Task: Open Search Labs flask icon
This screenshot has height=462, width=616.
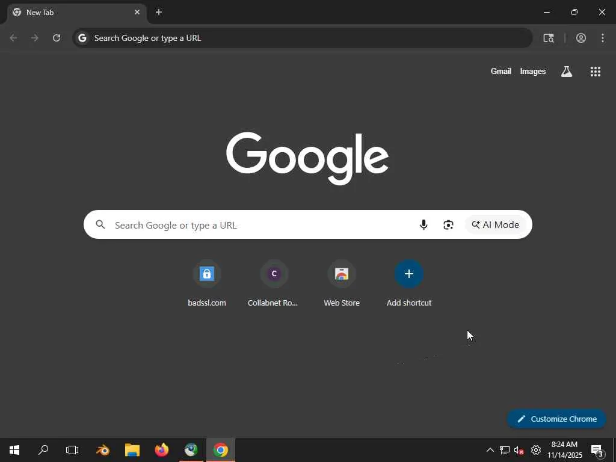Action: (567, 71)
